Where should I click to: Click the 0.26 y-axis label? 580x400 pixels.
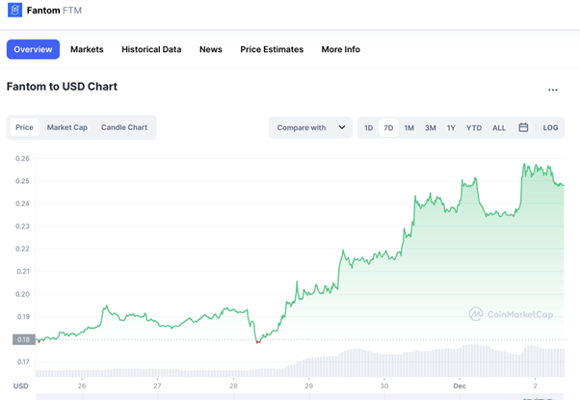click(x=22, y=158)
